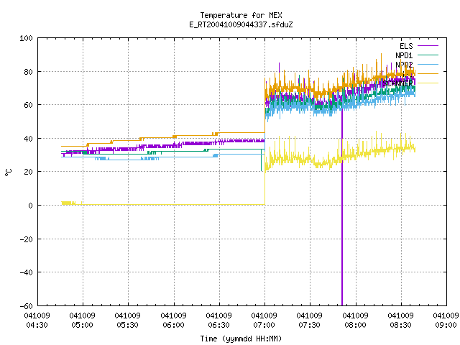Click the purple ELS legend line sample

(428, 46)
